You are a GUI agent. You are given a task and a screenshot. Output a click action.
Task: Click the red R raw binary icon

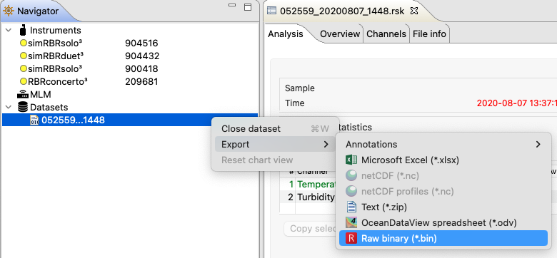coord(351,238)
